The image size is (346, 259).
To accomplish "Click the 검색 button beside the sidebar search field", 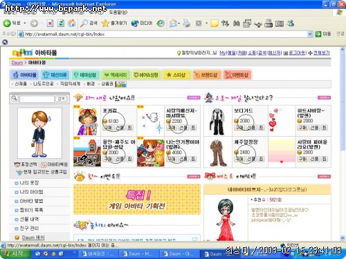I will pos(61,99).
